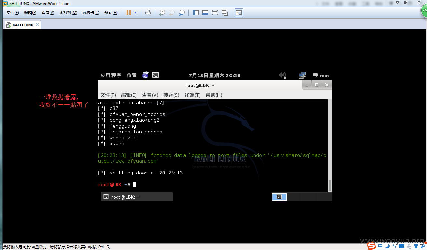Toggle the thumbnail bar in VMware
The height and width of the screenshot is (250, 427).
(205, 13)
